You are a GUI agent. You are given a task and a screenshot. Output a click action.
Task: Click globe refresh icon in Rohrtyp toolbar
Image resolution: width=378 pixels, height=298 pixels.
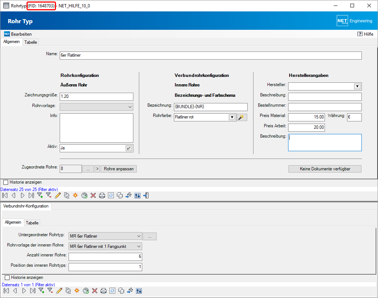[84, 195]
